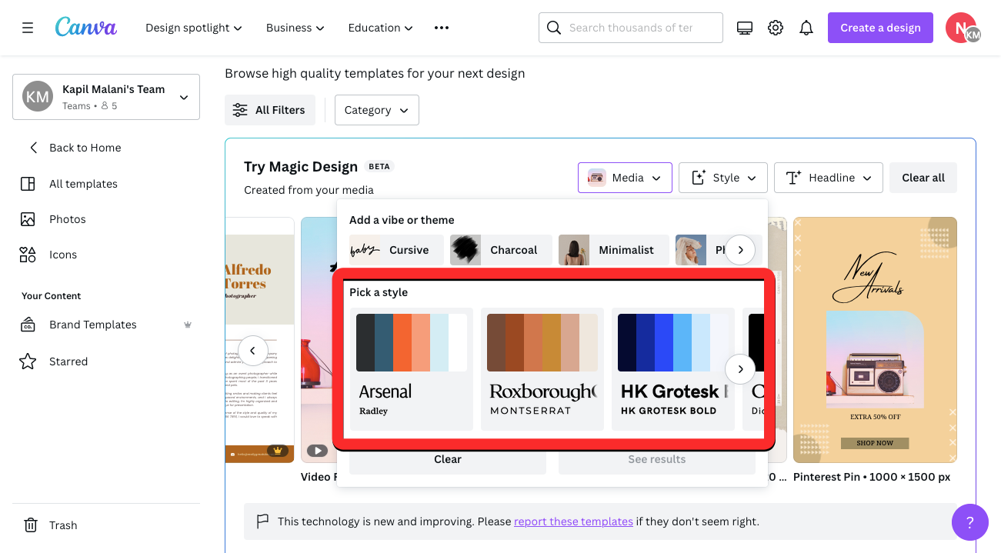Viewport: 1001px width, 553px height.
Task: Click the help question mark button
Action: [x=969, y=522]
